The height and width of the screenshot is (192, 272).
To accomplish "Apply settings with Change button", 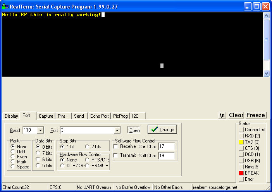I will [162, 129].
